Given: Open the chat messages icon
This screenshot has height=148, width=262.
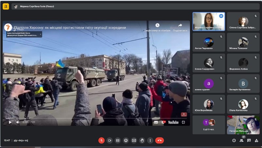Looking at the screenshot, I should (x=249, y=140).
